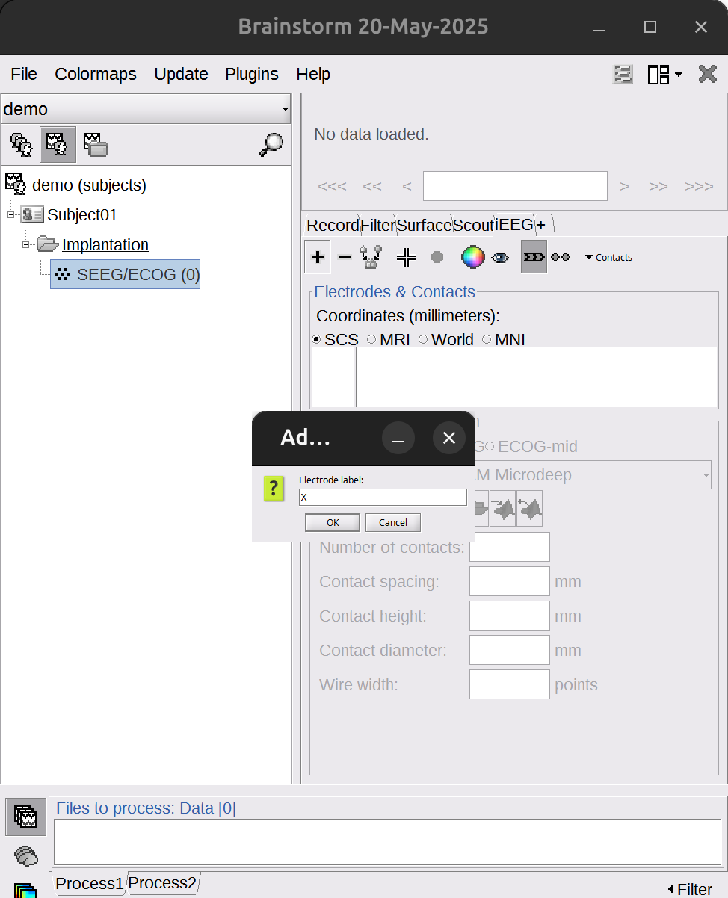Screen dimensions: 728x898
Task: Minimize the Add electrode dialog
Action: tap(398, 438)
